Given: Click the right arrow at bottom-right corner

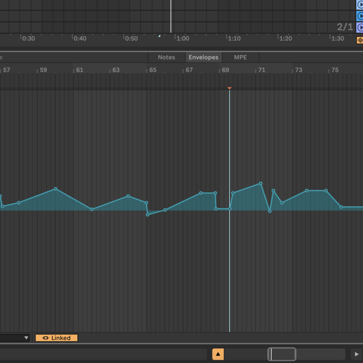Looking at the screenshot, I should tap(356, 354).
